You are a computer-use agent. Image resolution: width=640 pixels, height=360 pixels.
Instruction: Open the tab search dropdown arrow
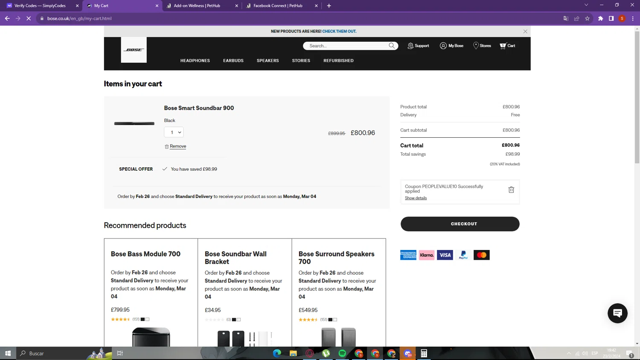coord(586,5)
